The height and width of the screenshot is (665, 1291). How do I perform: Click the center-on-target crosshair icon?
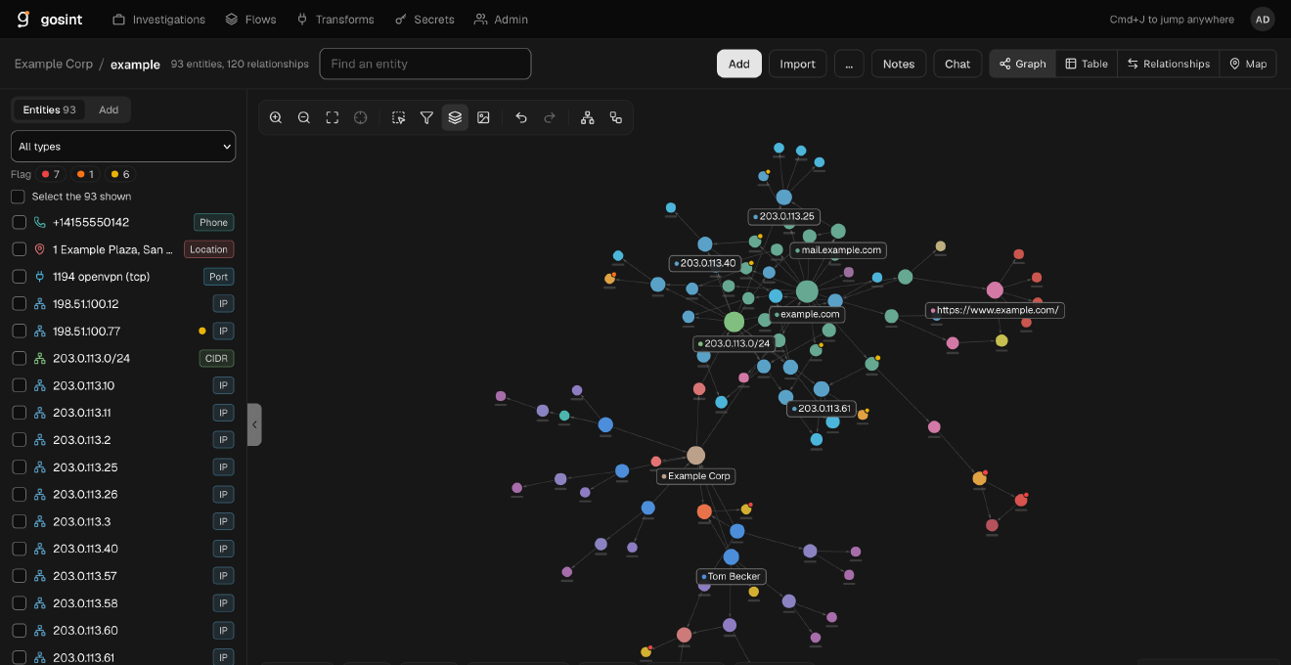click(361, 117)
